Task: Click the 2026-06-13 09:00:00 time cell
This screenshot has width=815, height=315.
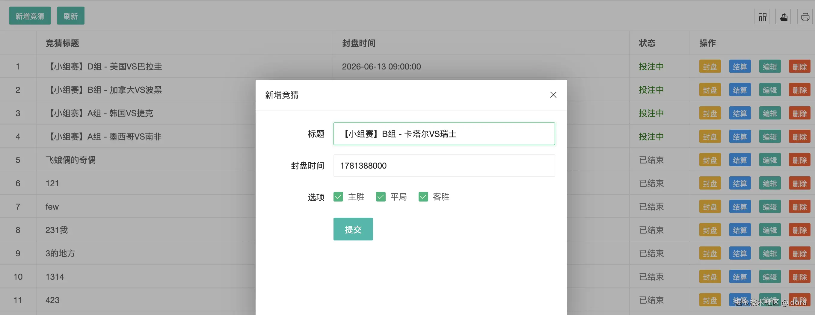Action: click(381, 66)
